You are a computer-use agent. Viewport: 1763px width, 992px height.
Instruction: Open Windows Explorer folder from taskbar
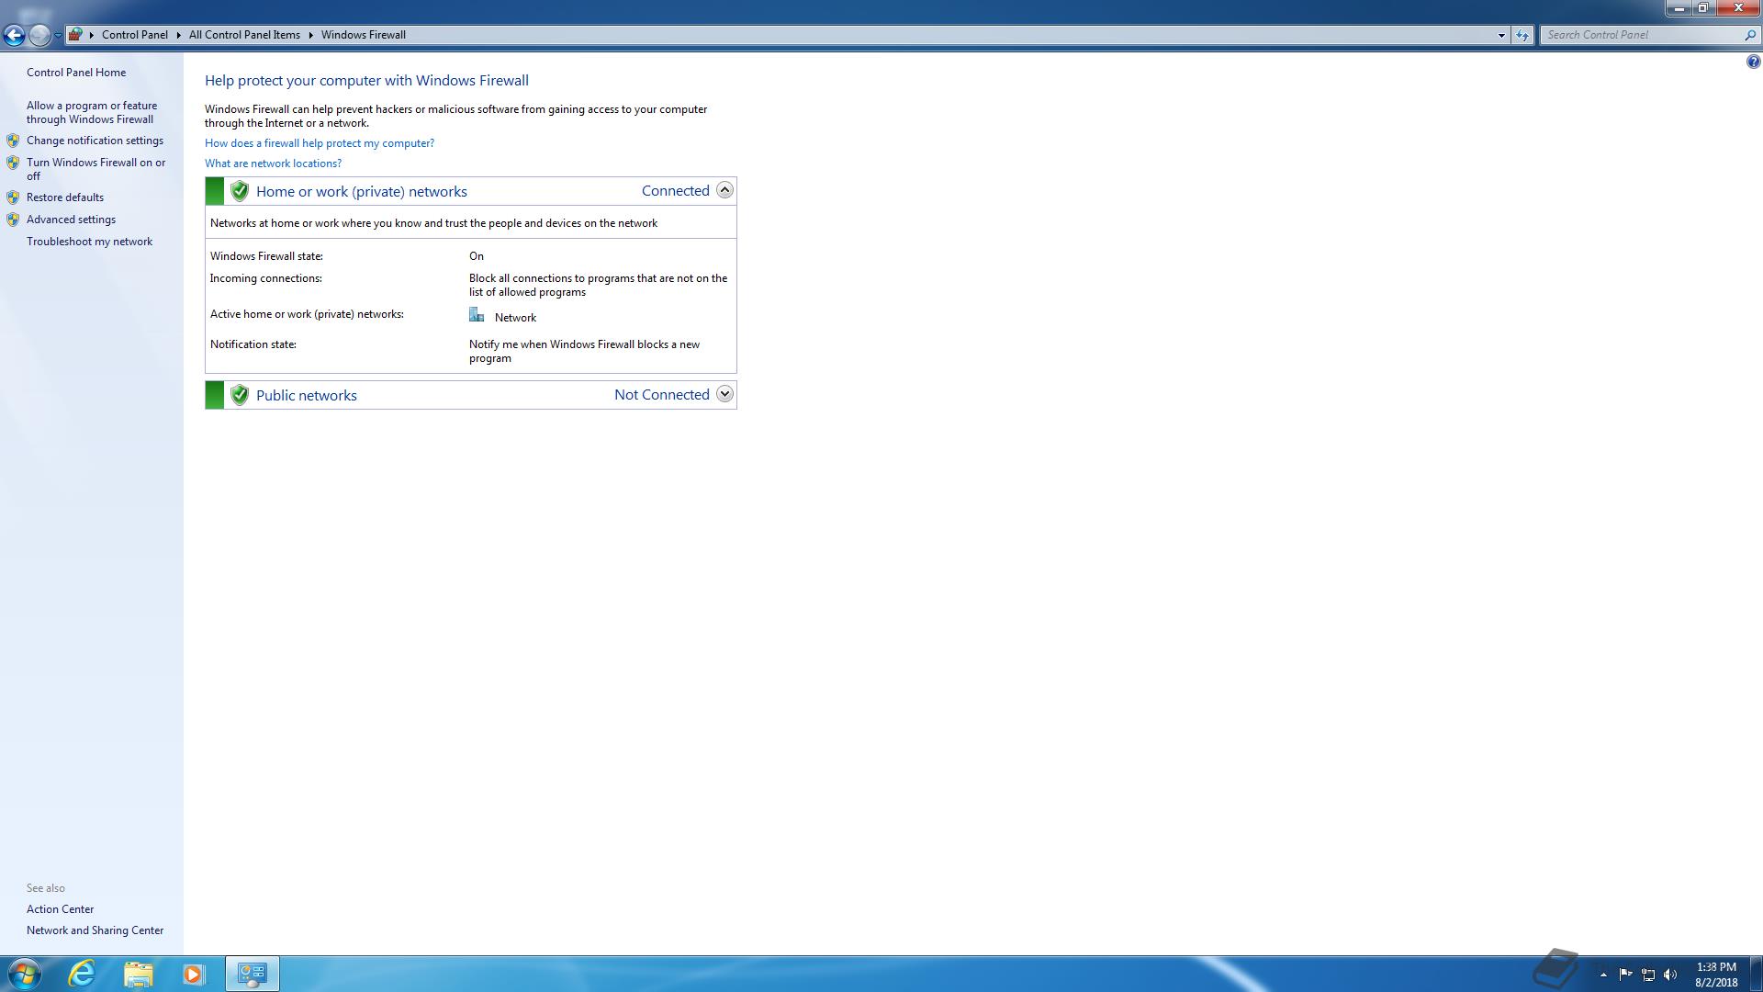coord(138,974)
